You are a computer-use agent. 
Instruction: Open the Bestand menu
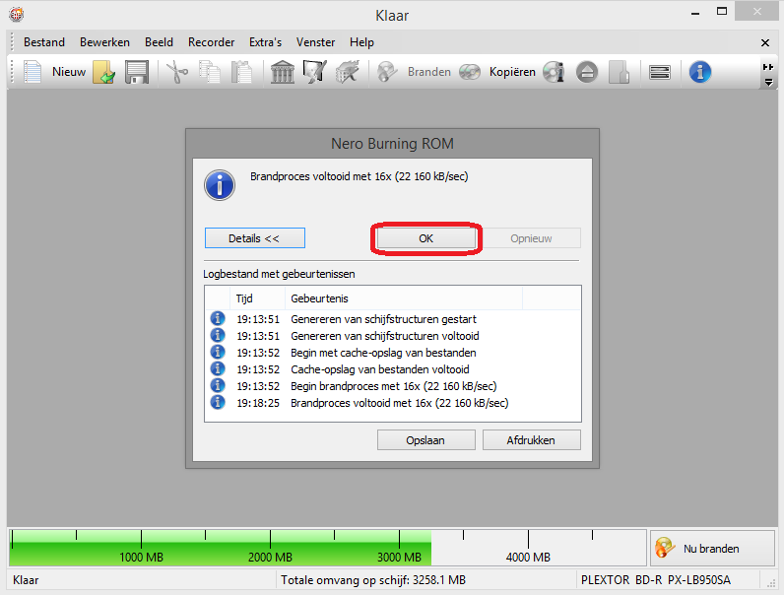point(44,42)
